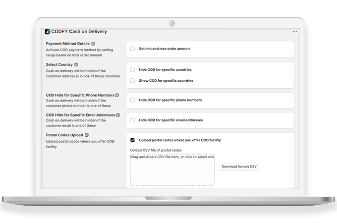This screenshot has width=337, height=223.
Task: Click the note icon beside Payment Method Details
Action: (94, 44)
